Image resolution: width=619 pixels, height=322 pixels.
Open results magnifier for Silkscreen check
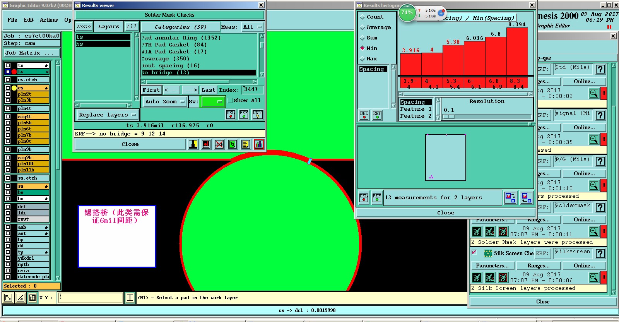tap(594, 277)
